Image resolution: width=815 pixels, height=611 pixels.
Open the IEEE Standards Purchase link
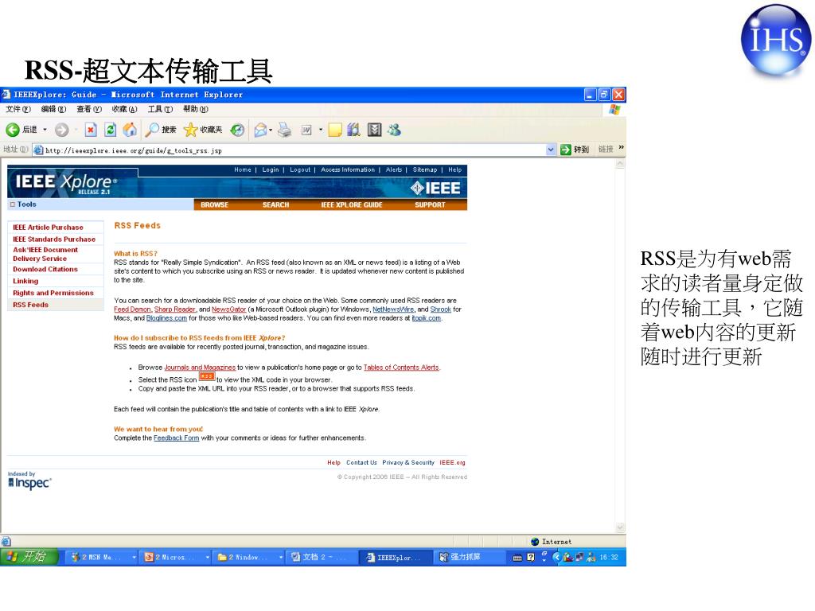pos(54,239)
